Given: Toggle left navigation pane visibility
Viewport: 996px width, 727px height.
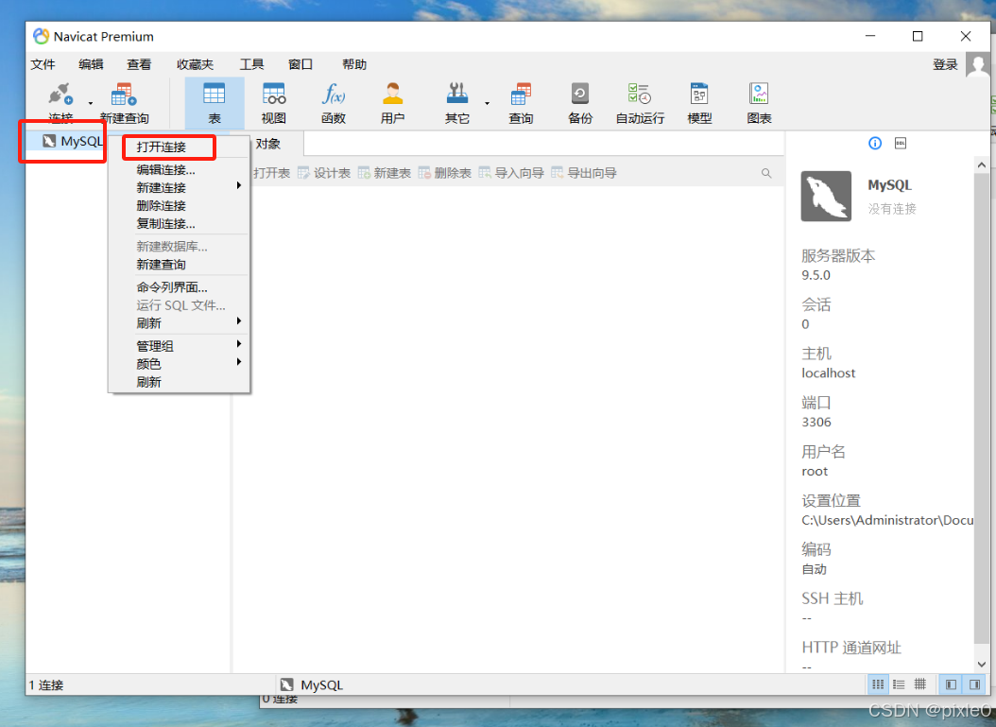Looking at the screenshot, I should coord(951,684).
